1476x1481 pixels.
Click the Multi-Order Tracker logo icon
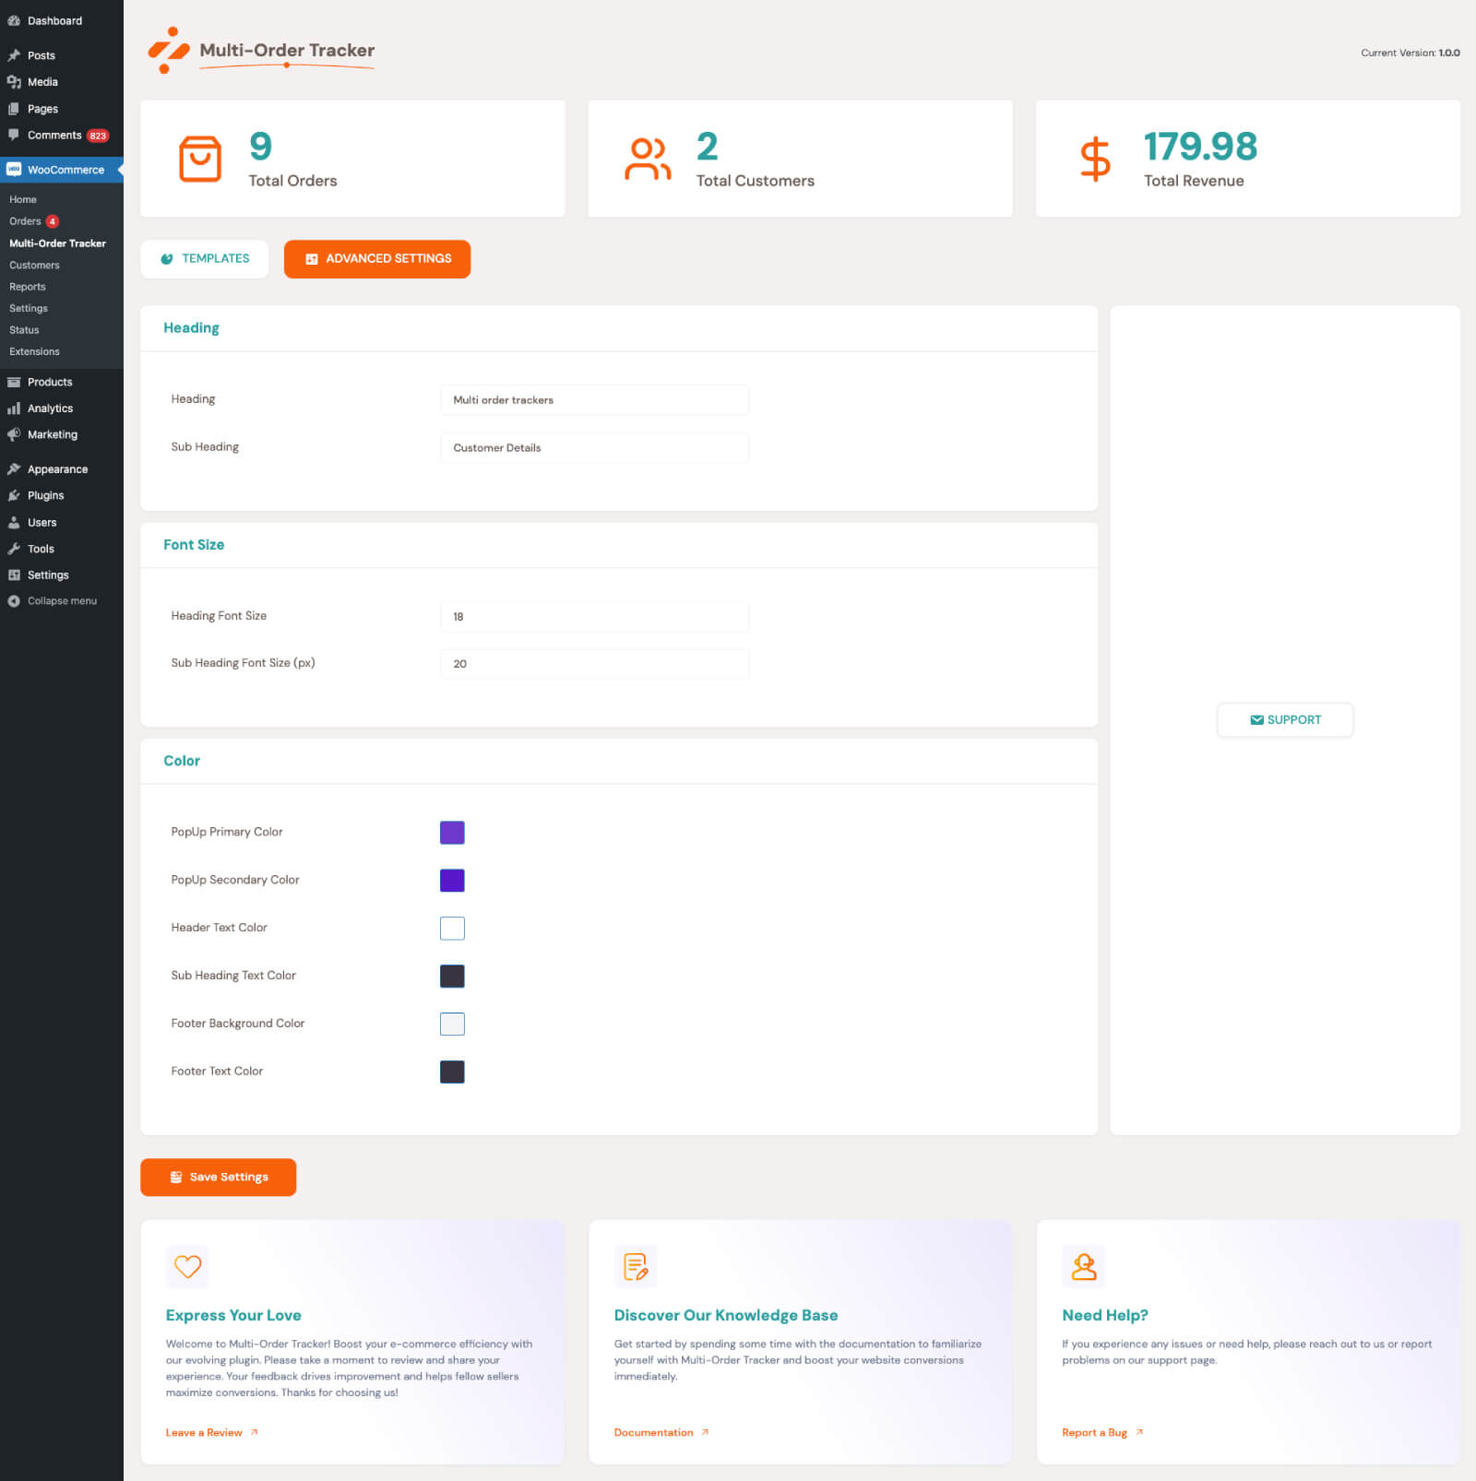169,50
